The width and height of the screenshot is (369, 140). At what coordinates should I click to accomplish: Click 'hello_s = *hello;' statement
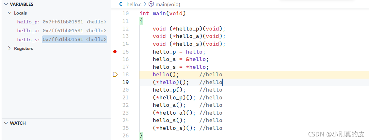tap(181, 67)
